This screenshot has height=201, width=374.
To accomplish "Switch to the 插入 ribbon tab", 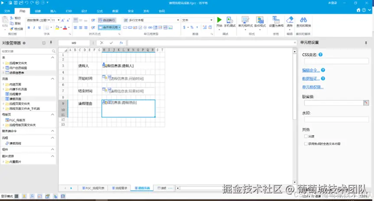I will 53,11.
